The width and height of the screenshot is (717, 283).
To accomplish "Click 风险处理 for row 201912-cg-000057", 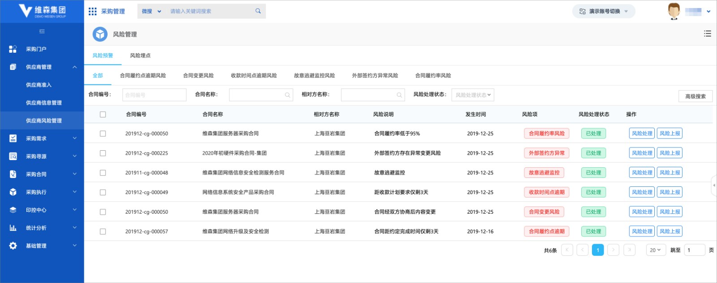I will pos(642,232).
